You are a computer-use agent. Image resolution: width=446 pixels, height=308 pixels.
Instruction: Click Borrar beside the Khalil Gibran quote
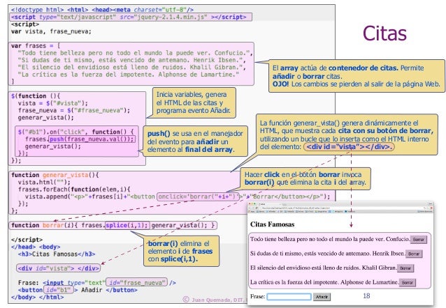tap(405, 268)
